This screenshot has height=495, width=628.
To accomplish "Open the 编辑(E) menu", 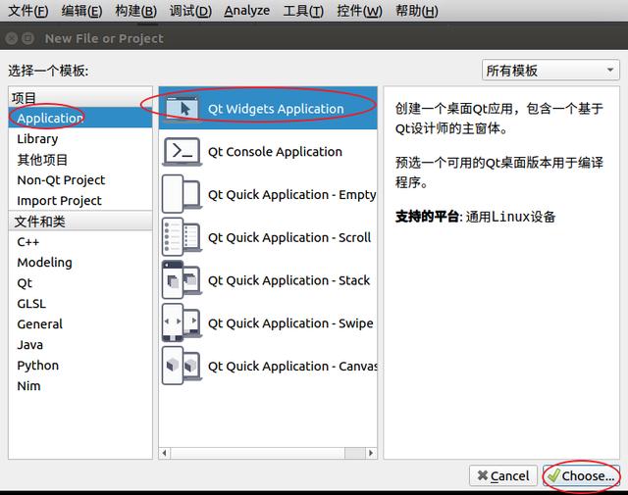I will pyautogui.click(x=81, y=11).
